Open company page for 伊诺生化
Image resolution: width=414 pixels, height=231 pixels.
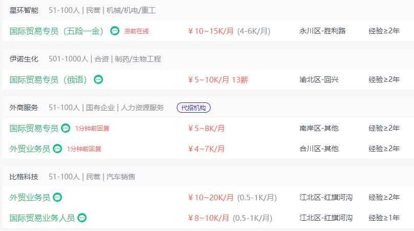[x=24, y=59]
